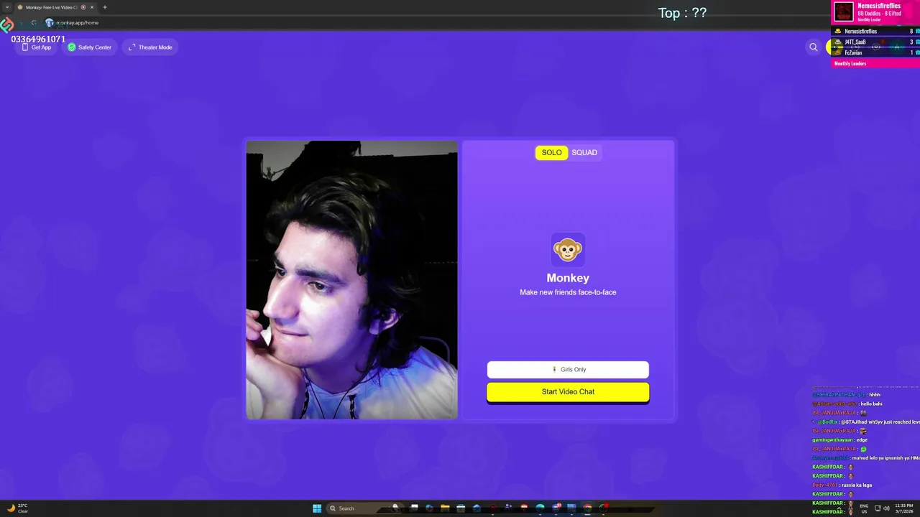The height and width of the screenshot is (517, 920).
Task: Click the Theater Mode expand arrows icon
Action: (132, 47)
